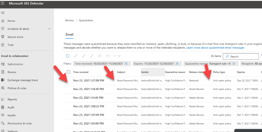Open Submissions under Email & collaboration
Viewport: 262px width, 132px height.
tap(15, 64)
